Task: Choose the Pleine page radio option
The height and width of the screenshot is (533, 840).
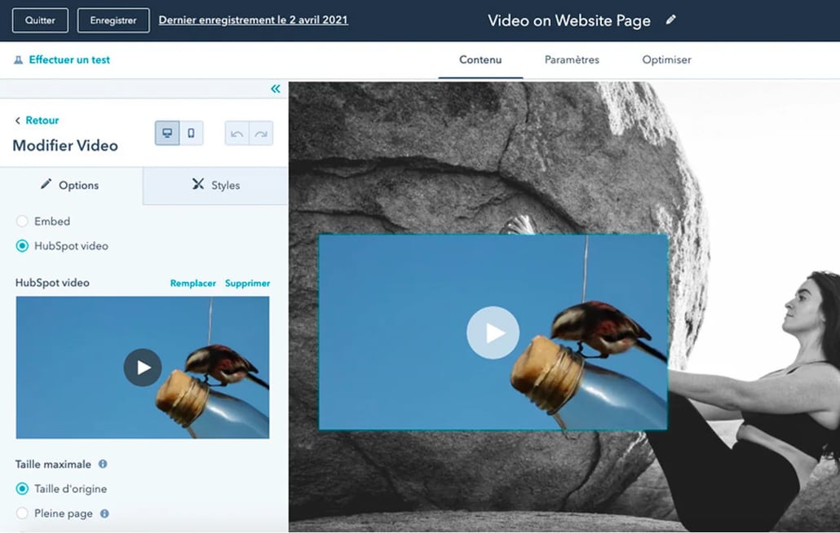Action: point(22,513)
